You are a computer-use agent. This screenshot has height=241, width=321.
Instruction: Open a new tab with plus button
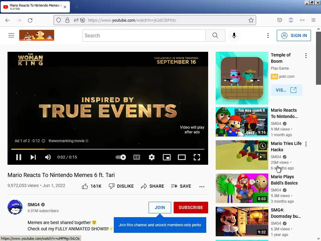pyautogui.click(x=77, y=7)
